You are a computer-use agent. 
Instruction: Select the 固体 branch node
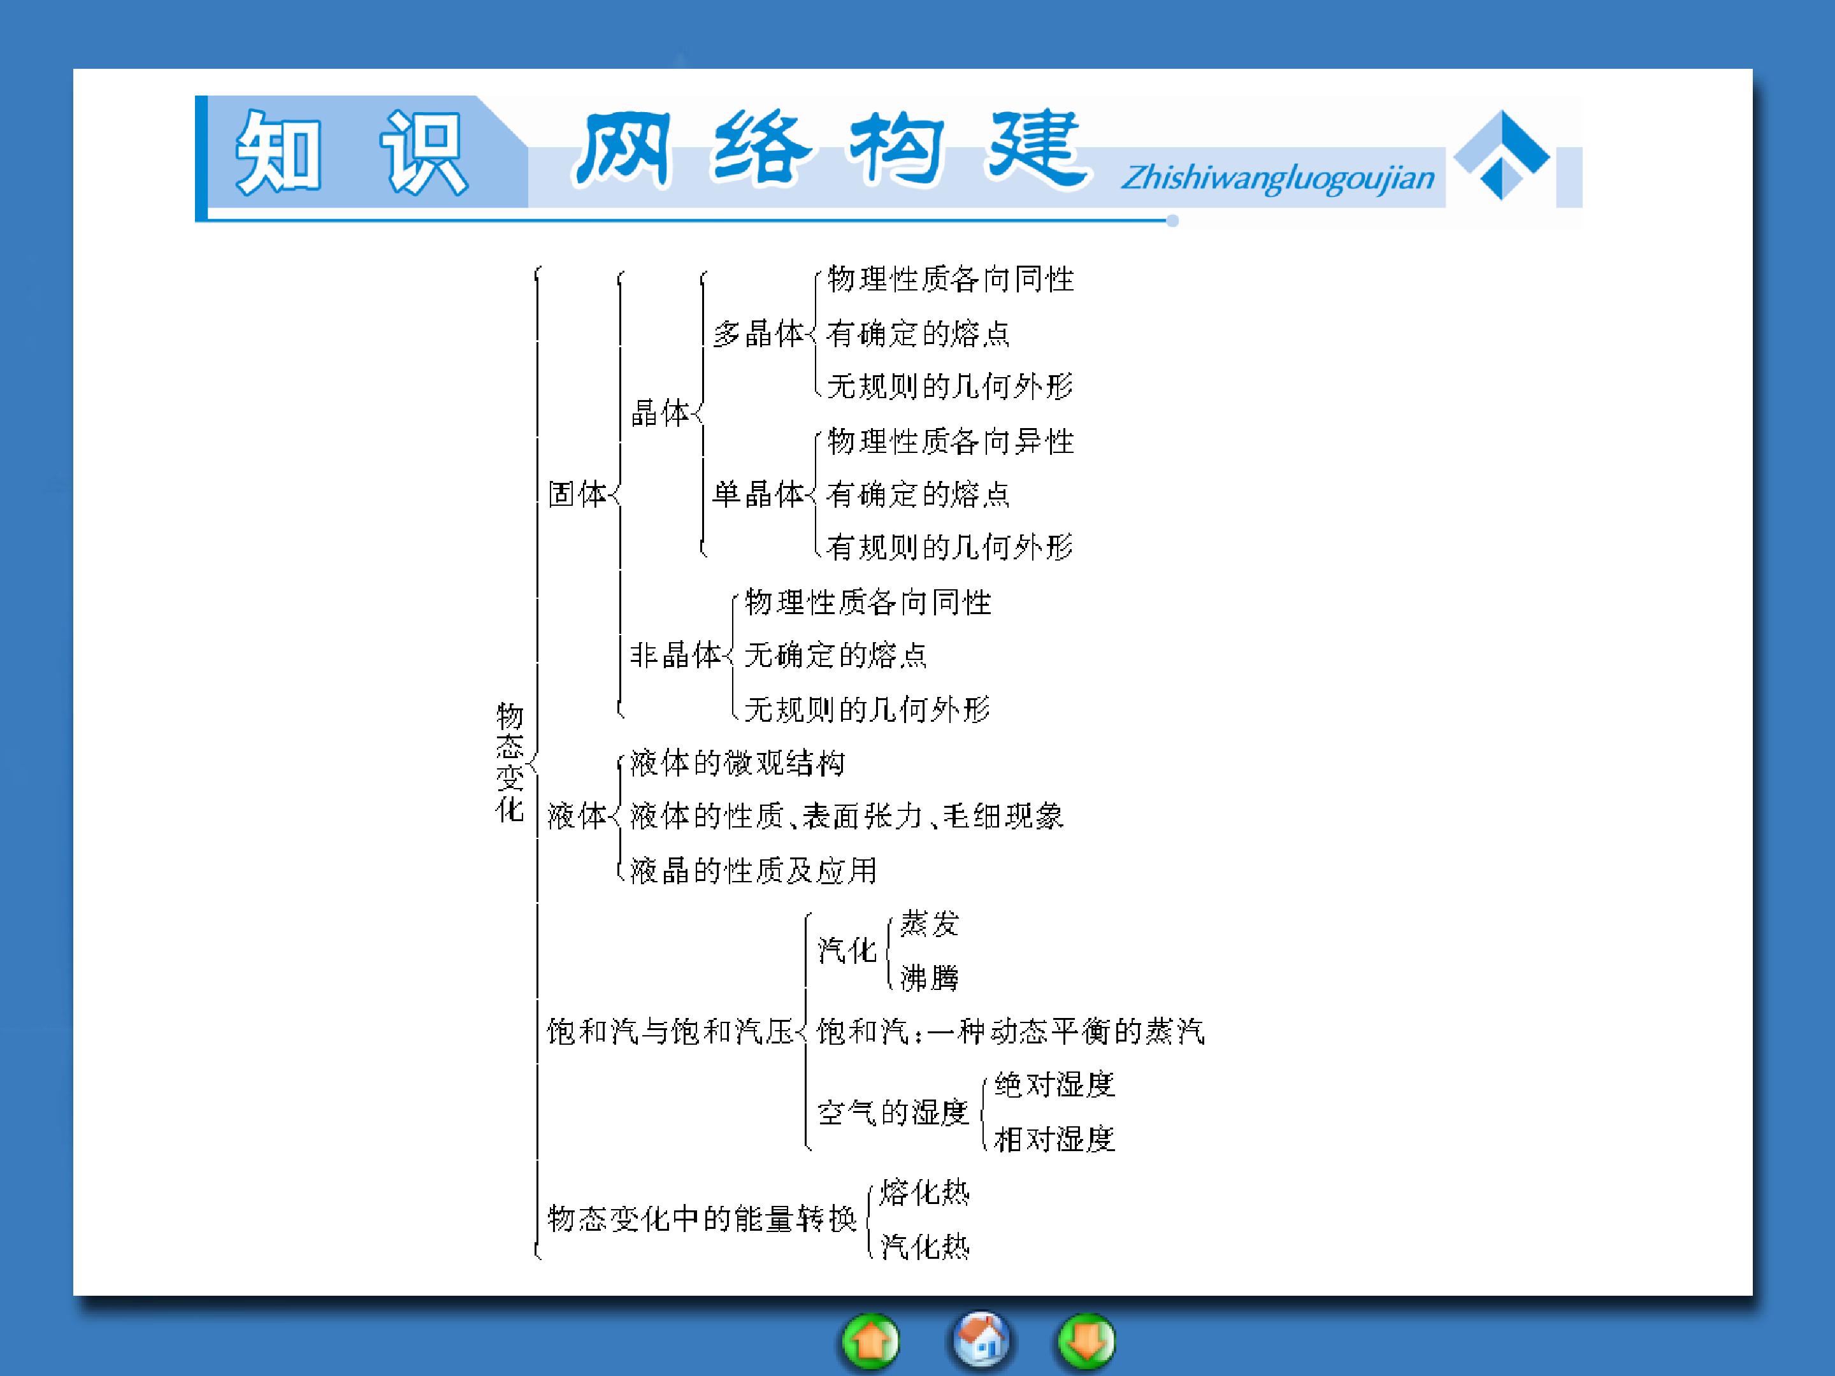(577, 494)
